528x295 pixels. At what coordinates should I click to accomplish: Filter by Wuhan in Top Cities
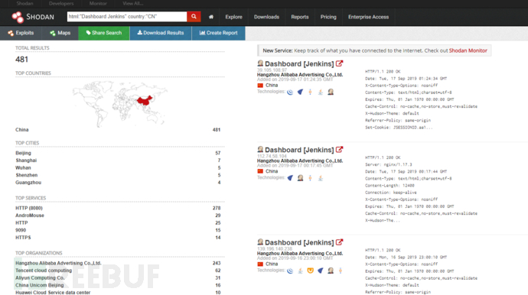point(23,168)
